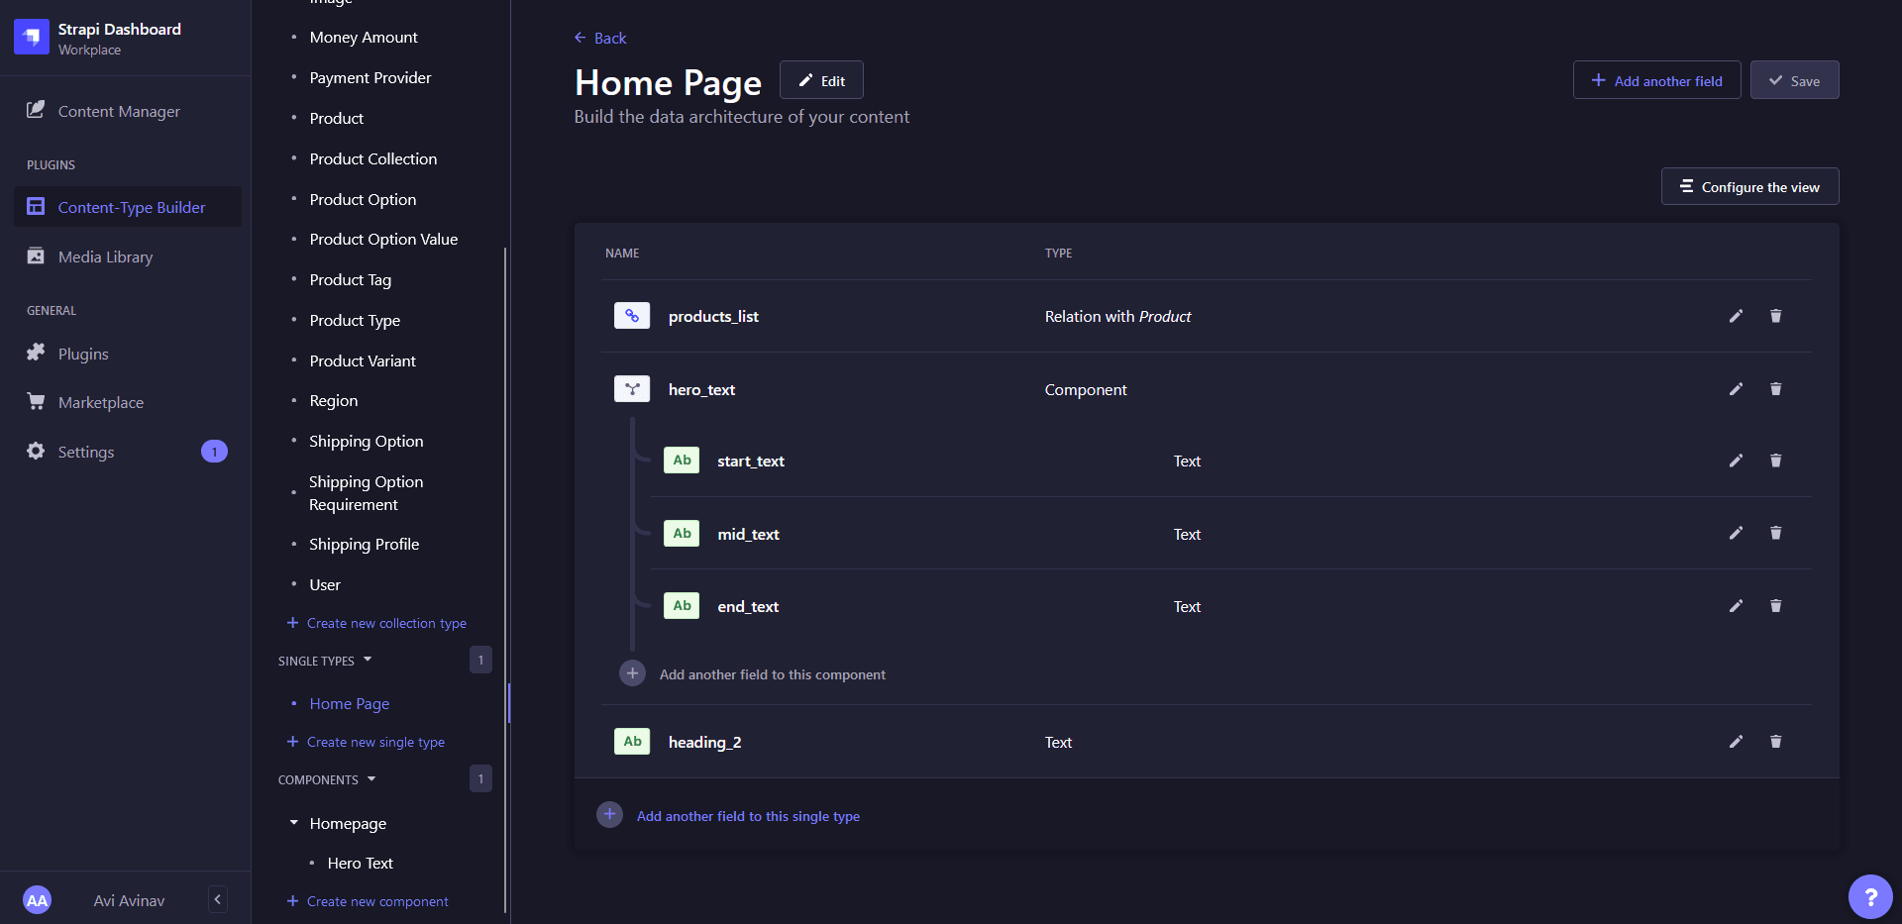The height and width of the screenshot is (924, 1902).
Task: Click the relation icon next to products_list
Action: pos(632,316)
